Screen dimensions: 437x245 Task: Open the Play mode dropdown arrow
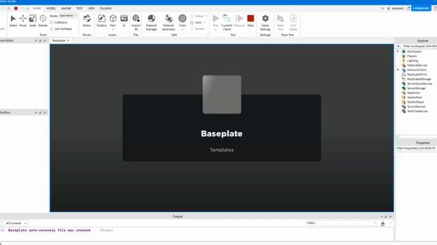(216, 29)
